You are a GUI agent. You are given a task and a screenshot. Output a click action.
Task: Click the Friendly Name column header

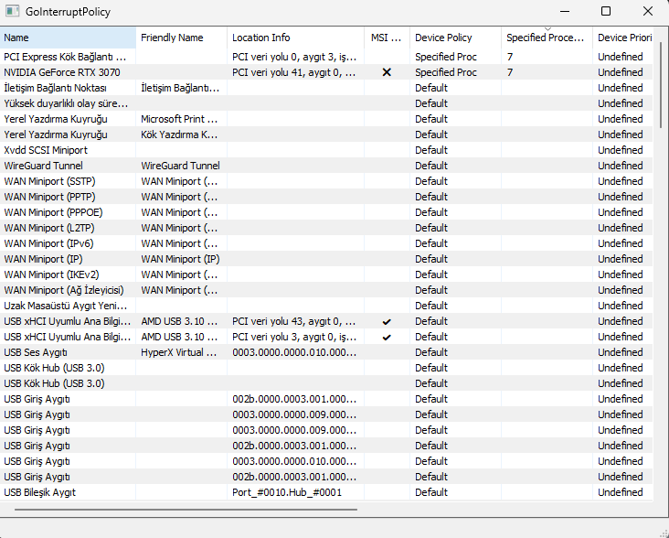[181, 38]
